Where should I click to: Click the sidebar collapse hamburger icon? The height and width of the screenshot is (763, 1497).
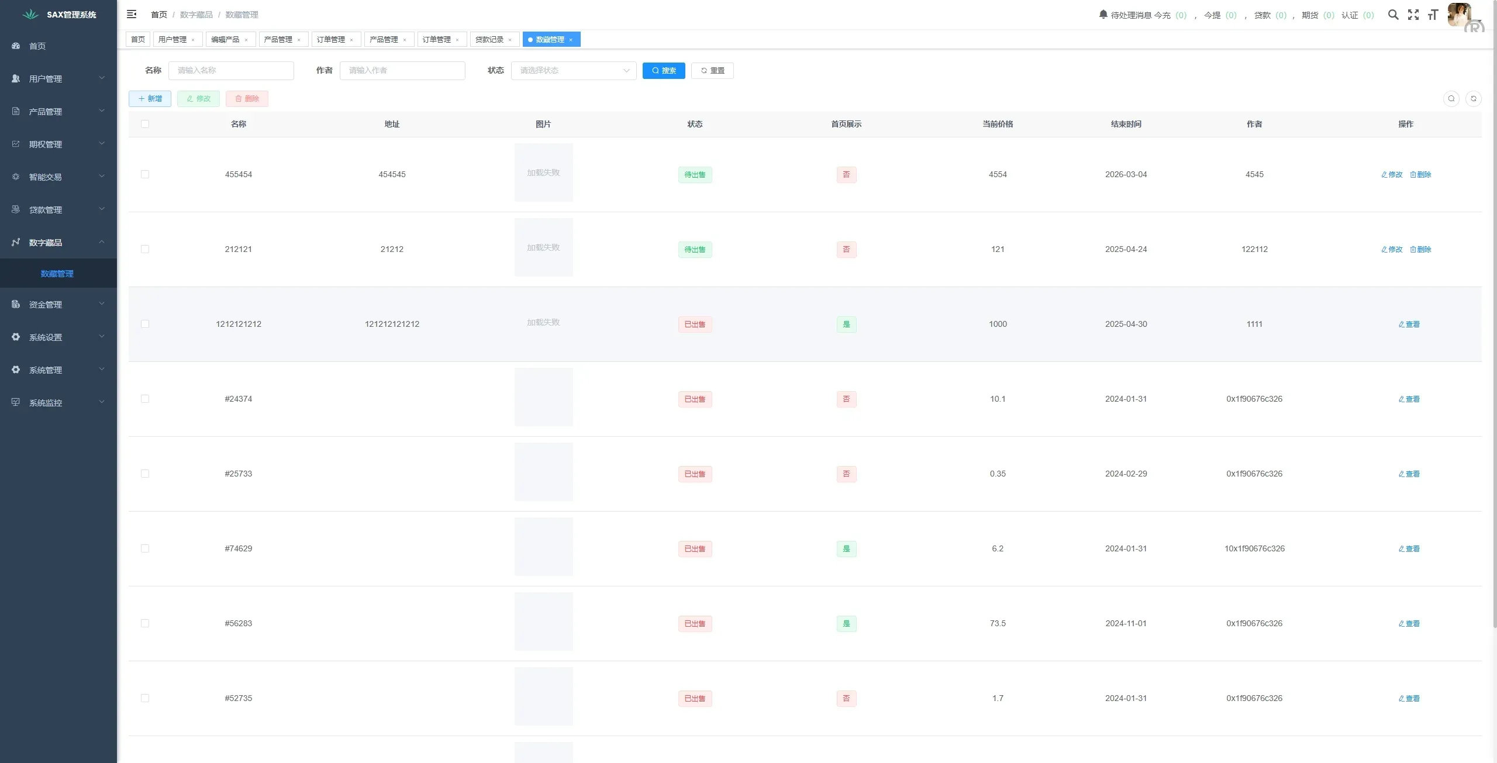coord(132,14)
